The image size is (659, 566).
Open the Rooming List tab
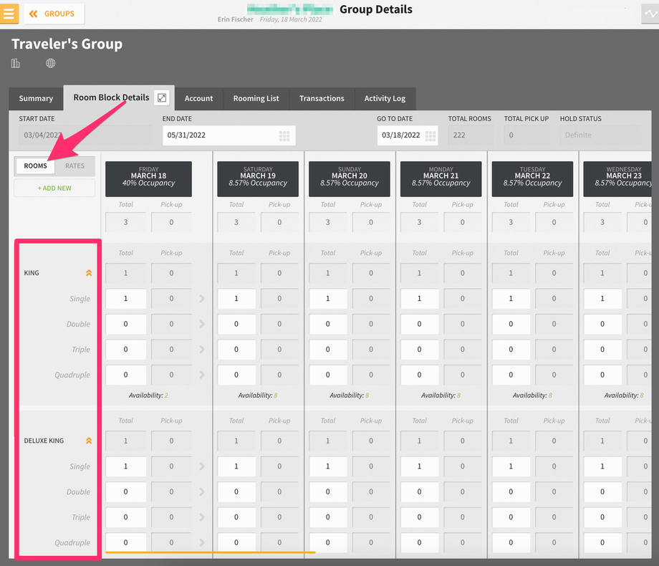pyautogui.click(x=256, y=98)
